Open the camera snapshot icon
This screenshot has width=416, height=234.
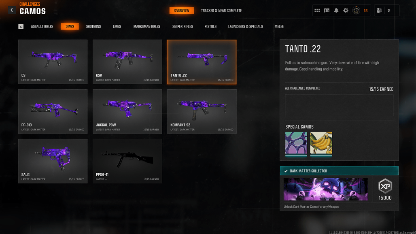click(327, 11)
